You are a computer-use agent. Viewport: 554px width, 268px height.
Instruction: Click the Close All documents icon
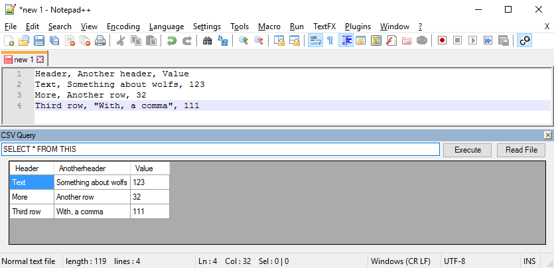pyautogui.click(x=85, y=40)
